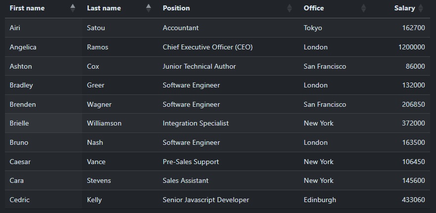436x213 pixels.
Task: Sort by Position column header text
Action: [176, 8]
